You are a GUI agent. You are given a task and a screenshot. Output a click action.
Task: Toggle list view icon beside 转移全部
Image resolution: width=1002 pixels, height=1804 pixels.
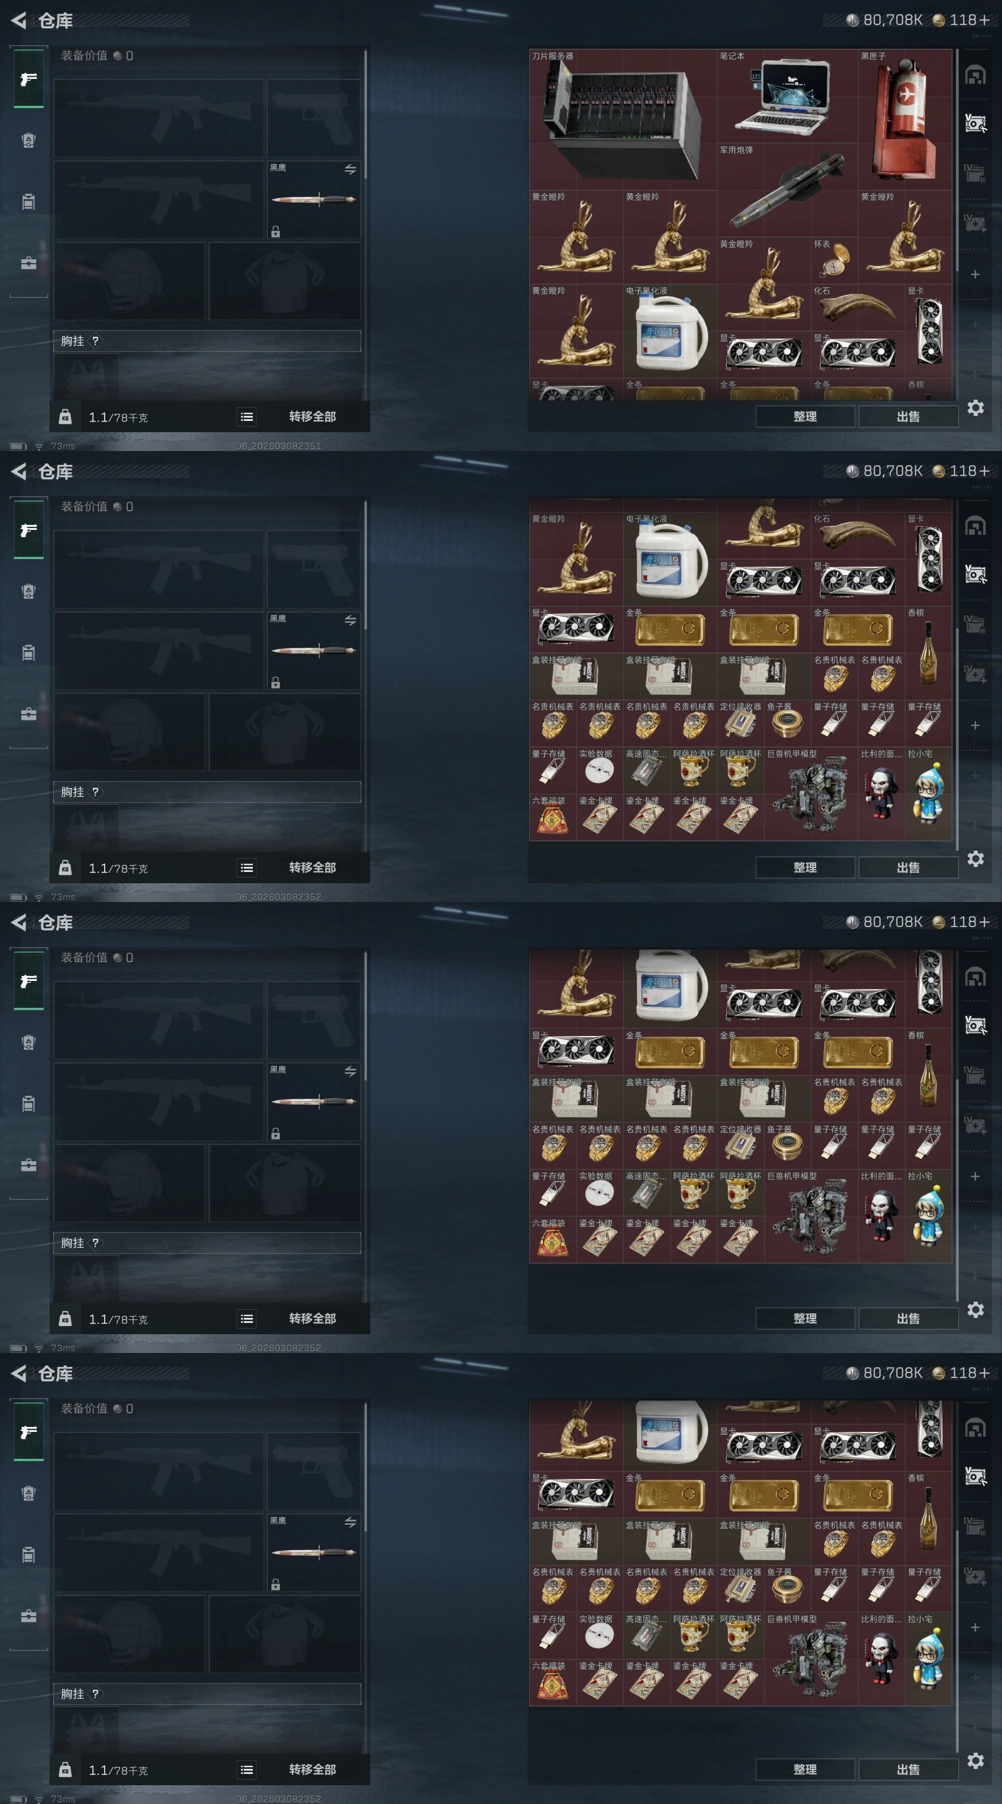[x=247, y=417]
